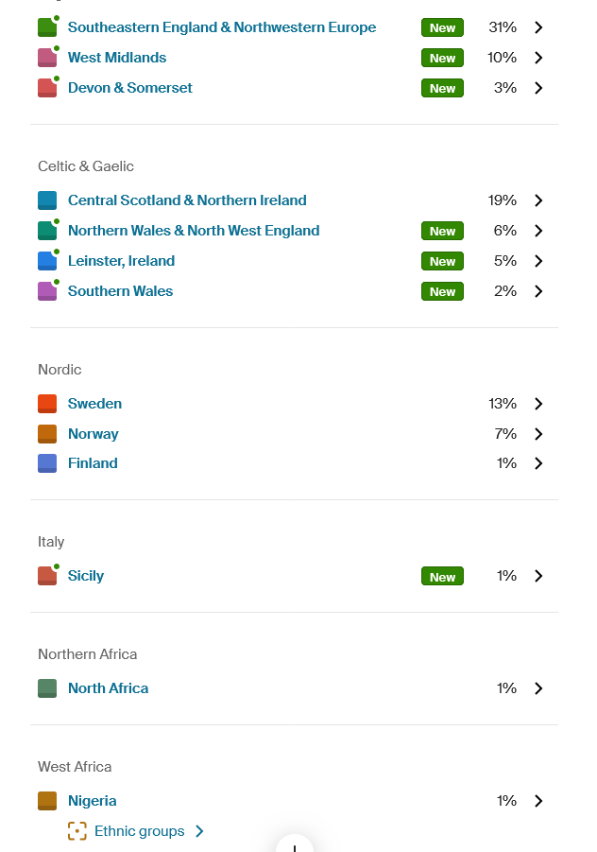Image resolution: width=597 pixels, height=852 pixels.
Task: Click the blue Leinster, Ireland swatch
Action: tap(47, 261)
